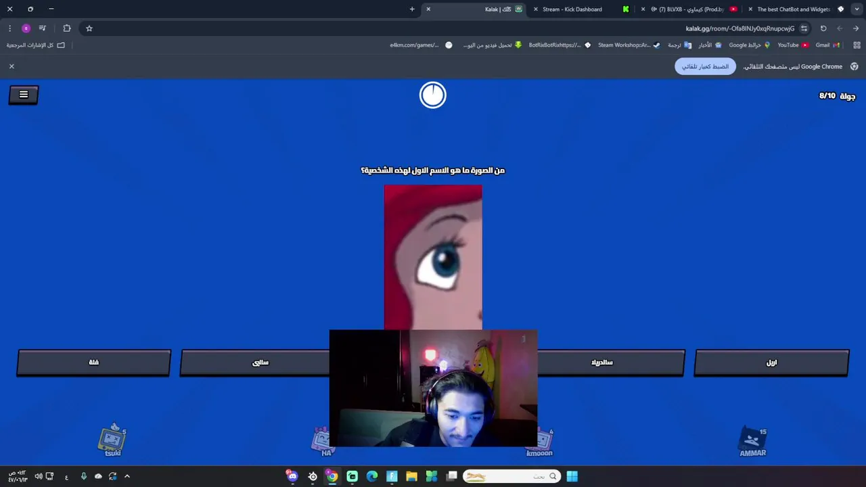Select answer اريل
This screenshot has width=866, height=487.
tap(771, 363)
